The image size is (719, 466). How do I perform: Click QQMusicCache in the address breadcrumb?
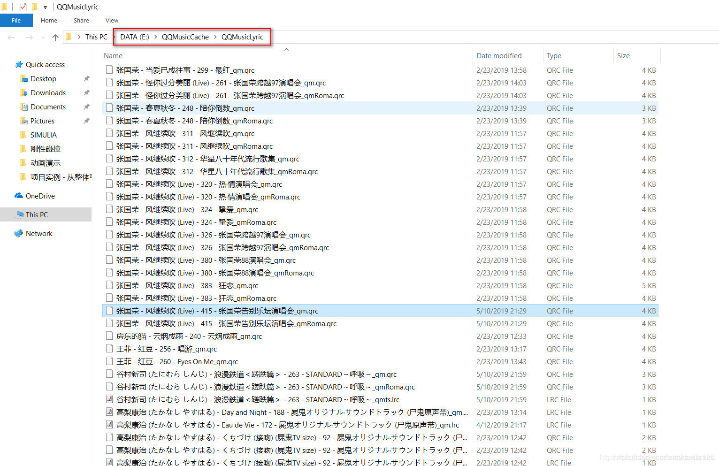tap(185, 37)
